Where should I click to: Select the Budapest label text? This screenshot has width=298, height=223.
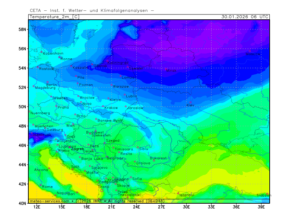tap(95, 132)
